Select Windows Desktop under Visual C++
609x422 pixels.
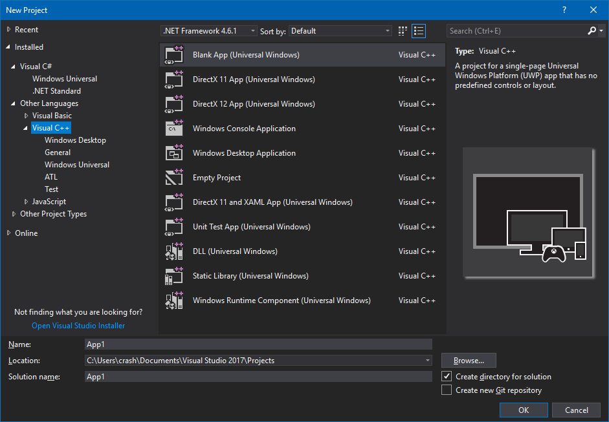pyautogui.click(x=75, y=140)
